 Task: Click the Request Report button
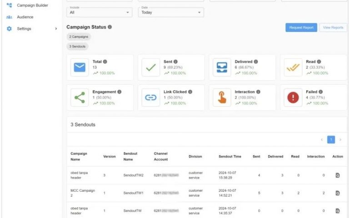point(301,28)
